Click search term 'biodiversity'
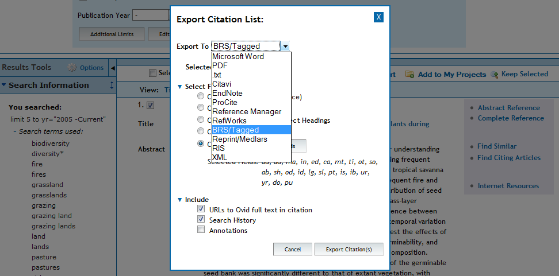Screen dimensions: 559x276 (50, 143)
